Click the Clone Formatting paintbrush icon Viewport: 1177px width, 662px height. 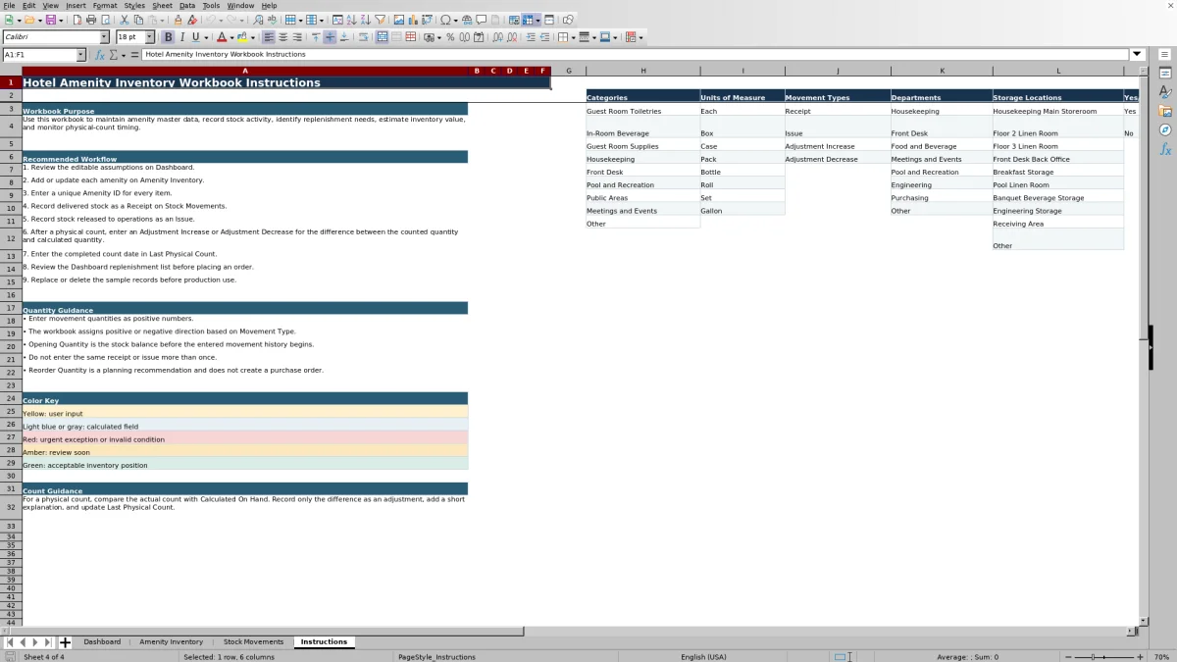178,20
